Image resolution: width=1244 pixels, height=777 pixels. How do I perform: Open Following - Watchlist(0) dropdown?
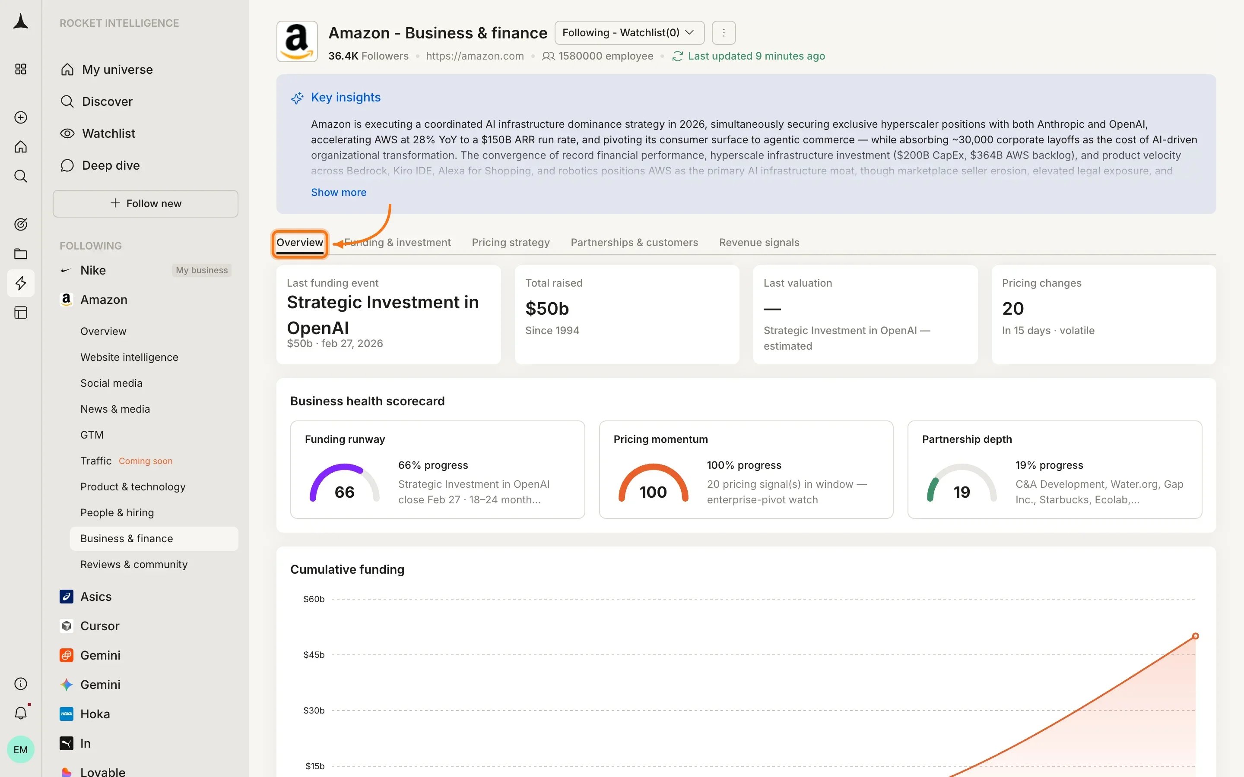(629, 33)
